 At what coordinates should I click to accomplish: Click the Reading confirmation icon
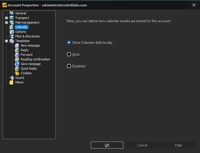[17, 59]
